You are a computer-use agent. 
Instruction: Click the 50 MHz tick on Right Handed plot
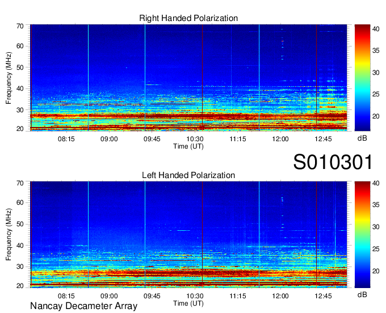[x=20, y=67]
